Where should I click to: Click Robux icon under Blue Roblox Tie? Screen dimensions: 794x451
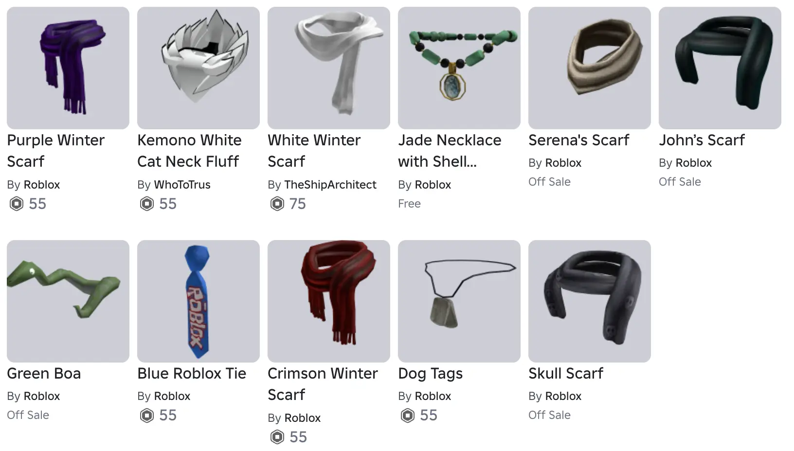coord(146,415)
